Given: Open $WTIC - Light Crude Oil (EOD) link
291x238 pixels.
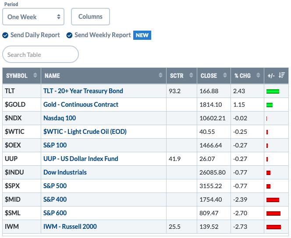Looking at the screenshot, I should 85,132.
